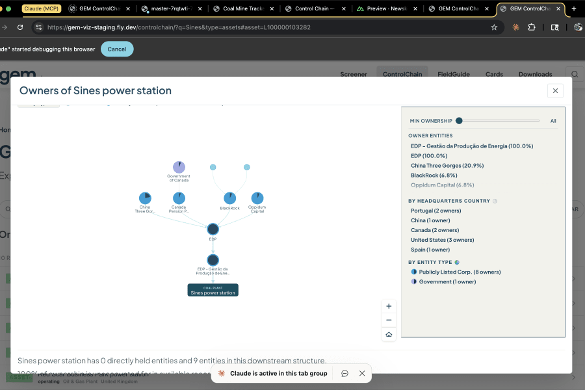Click the Claude (MCP) tab group label
Viewport: 585px width, 390px height.
41,8
